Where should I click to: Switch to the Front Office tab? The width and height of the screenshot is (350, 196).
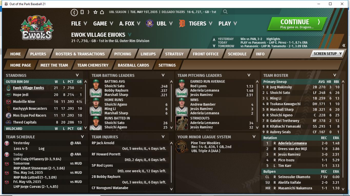coord(206,54)
